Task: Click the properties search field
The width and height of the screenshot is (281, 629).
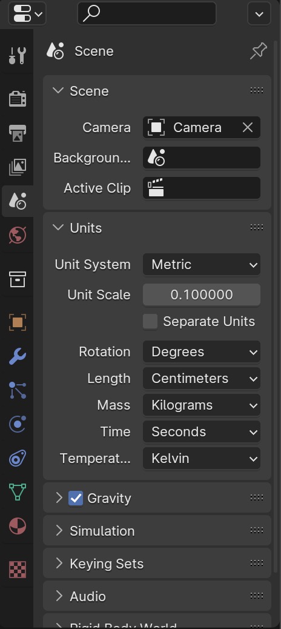Action: [147, 14]
